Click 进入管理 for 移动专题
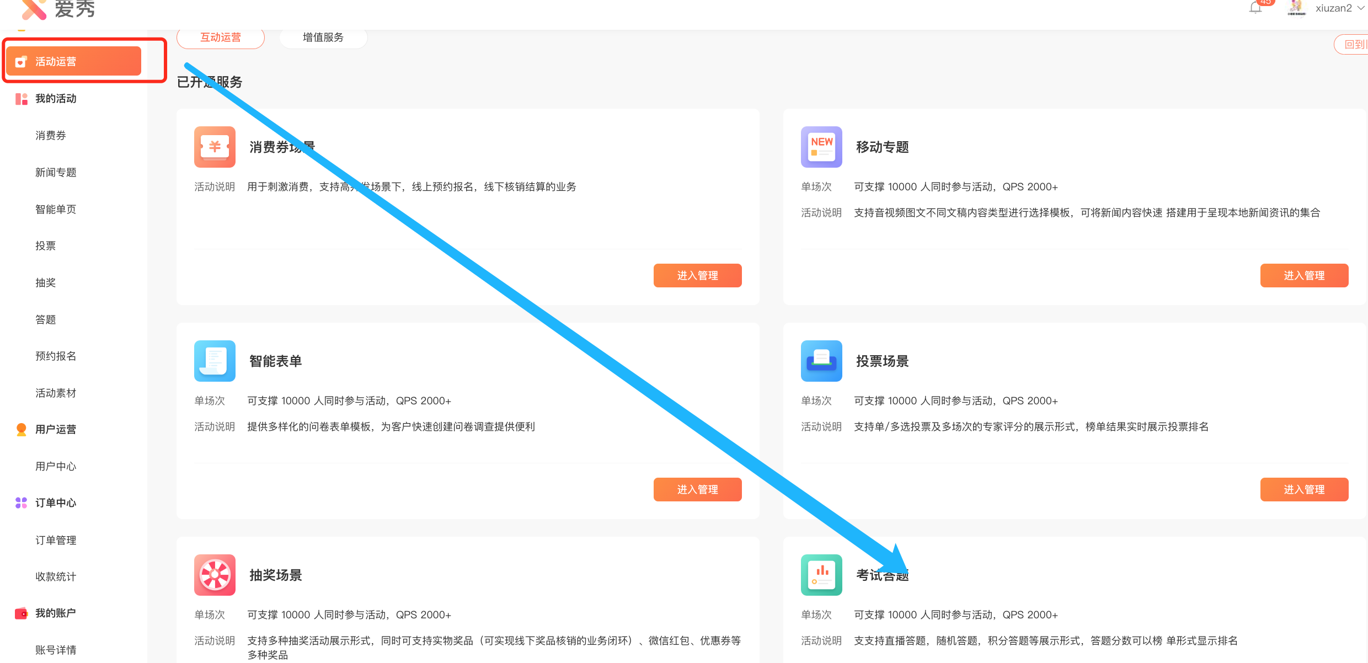The height and width of the screenshot is (663, 1368). coord(1304,275)
